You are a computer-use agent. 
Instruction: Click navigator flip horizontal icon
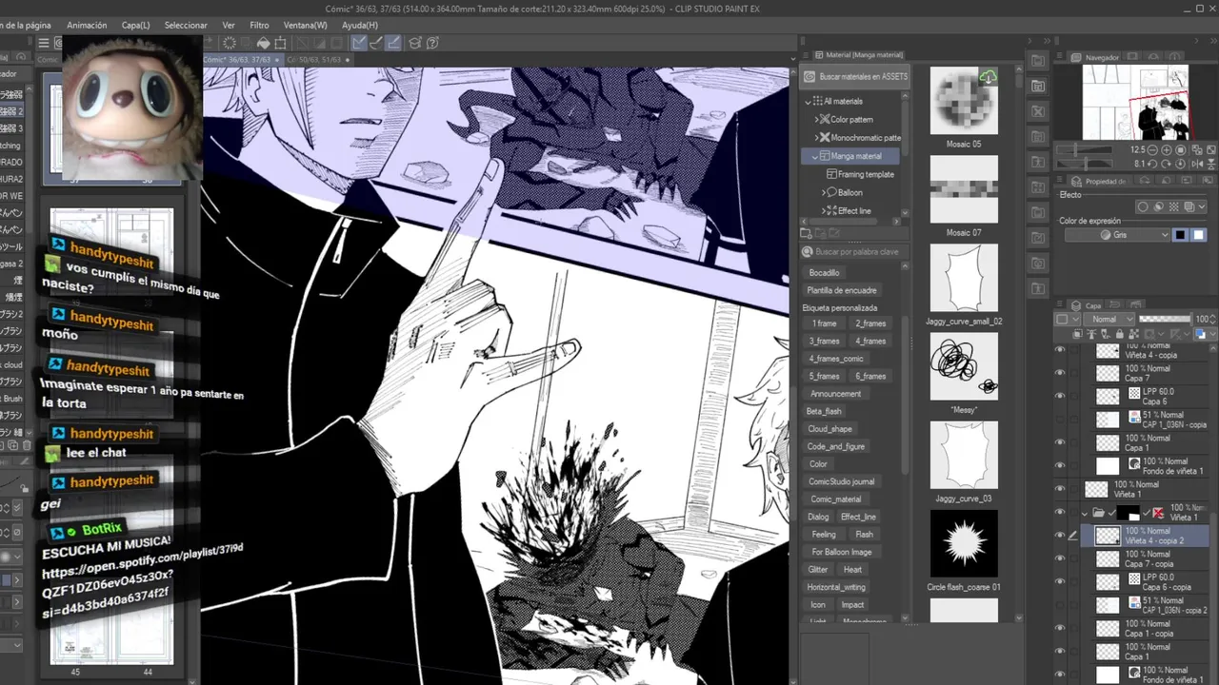pyautogui.click(x=1197, y=164)
